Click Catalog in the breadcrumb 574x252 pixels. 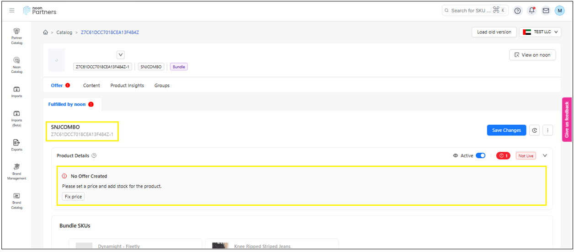pos(64,32)
